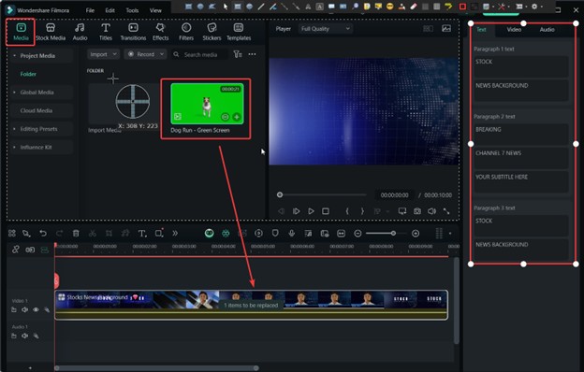This screenshot has height=372, width=584.
Task: Open the Stock Media tab
Action: [51, 32]
